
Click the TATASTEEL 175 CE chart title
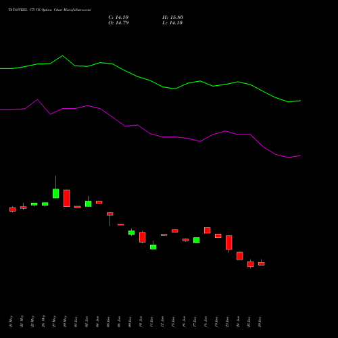49,10
